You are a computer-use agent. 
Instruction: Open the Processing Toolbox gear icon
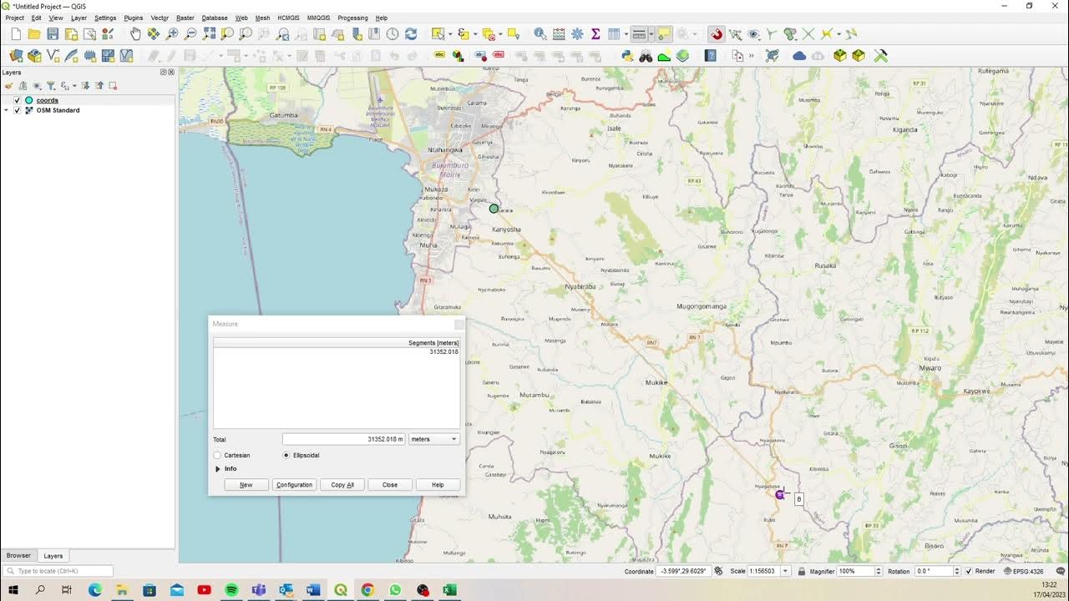pyautogui.click(x=577, y=34)
